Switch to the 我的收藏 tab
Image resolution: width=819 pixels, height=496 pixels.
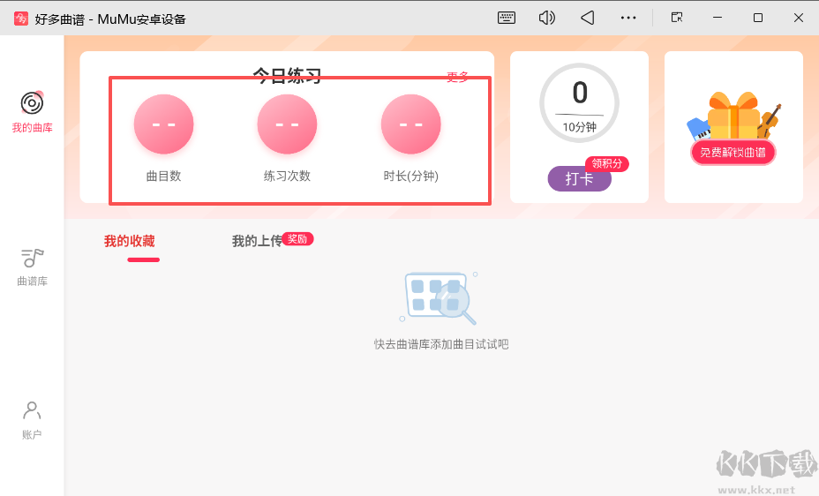click(x=130, y=241)
